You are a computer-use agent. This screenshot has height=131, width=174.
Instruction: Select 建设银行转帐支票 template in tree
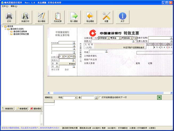coord(21,34)
